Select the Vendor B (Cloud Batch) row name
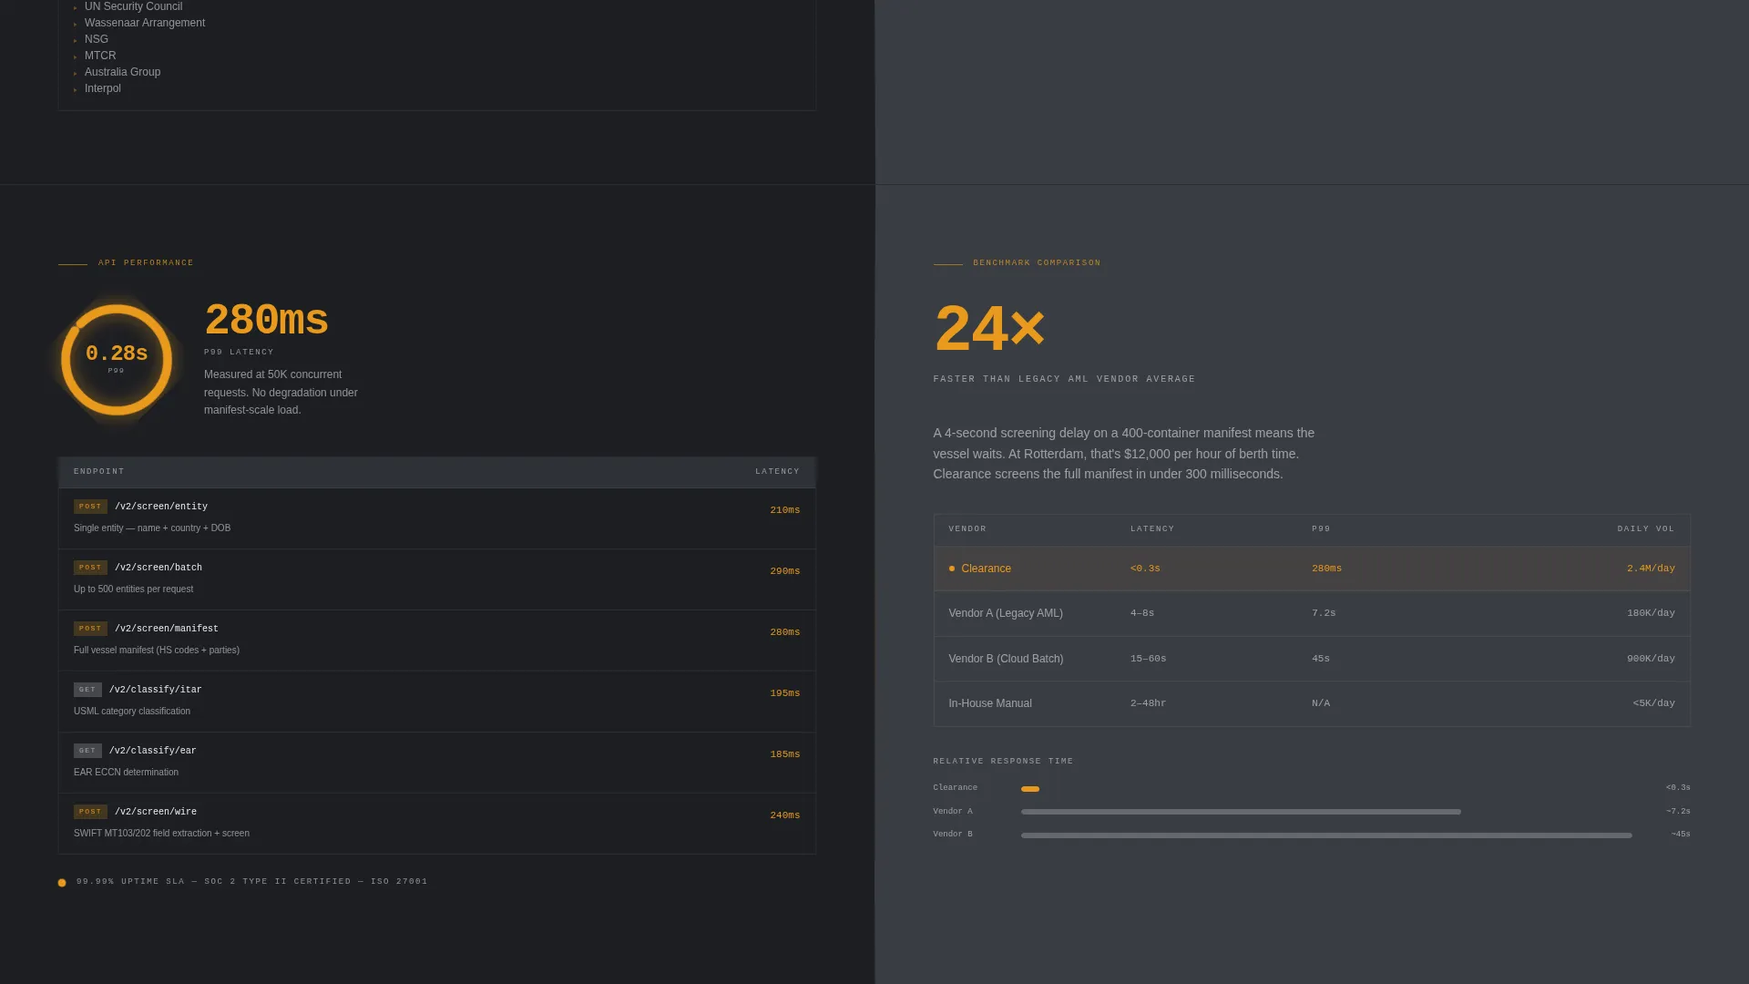 1006,659
